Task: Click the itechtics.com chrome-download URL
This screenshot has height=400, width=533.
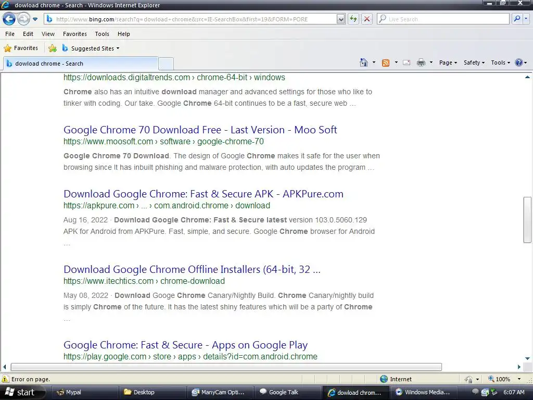Action: click(x=144, y=281)
